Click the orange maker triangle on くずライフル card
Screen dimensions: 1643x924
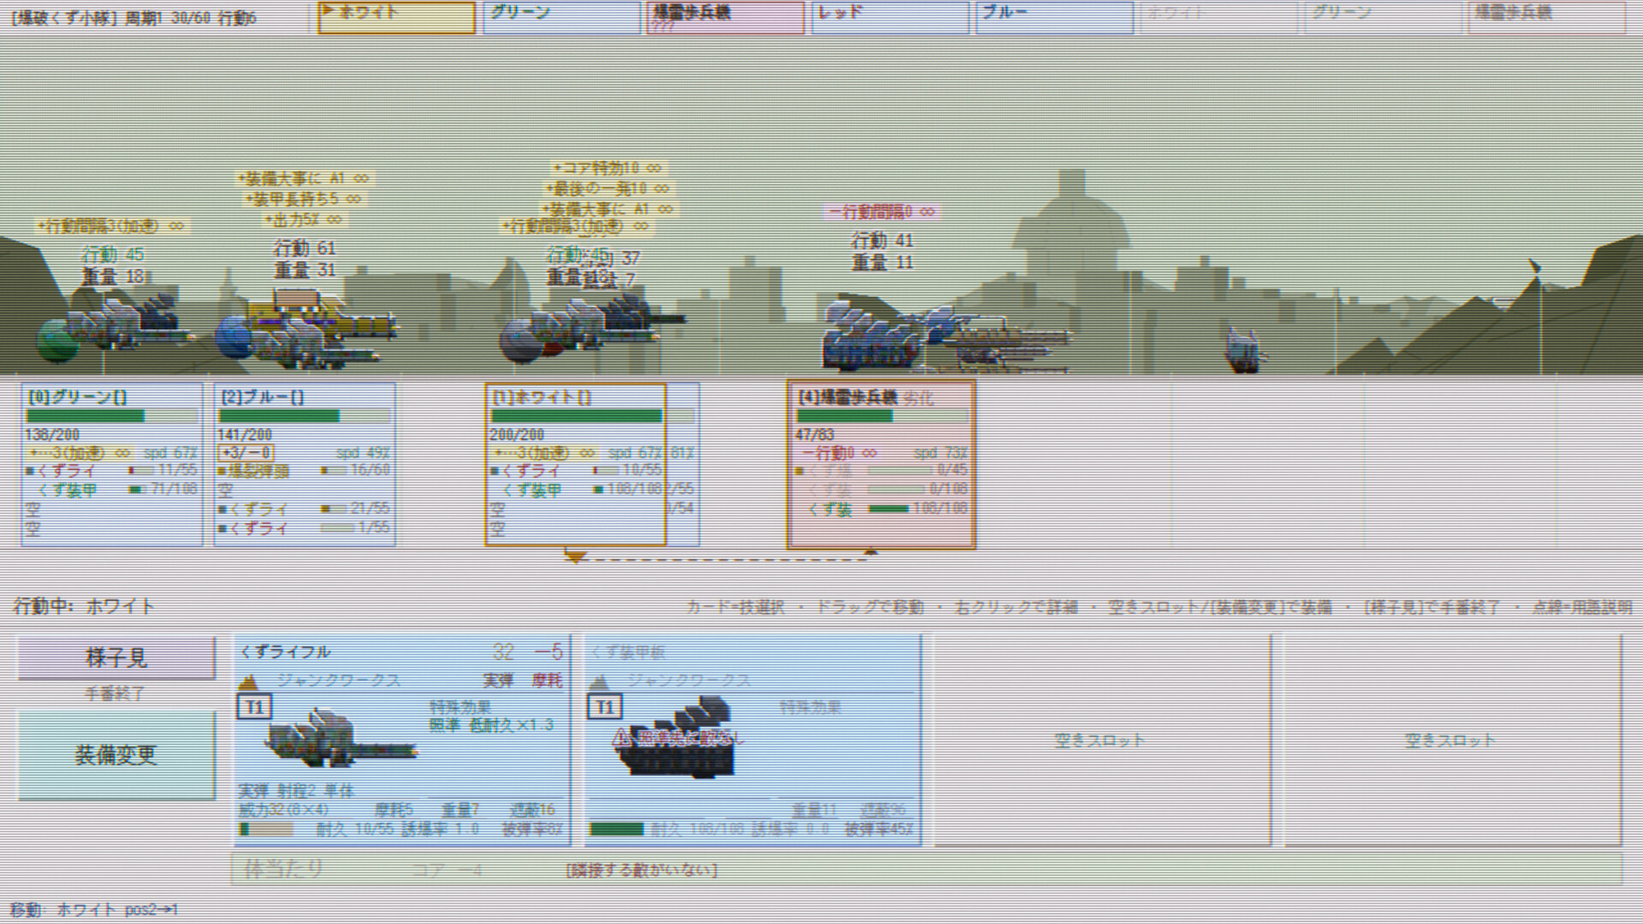(248, 682)
